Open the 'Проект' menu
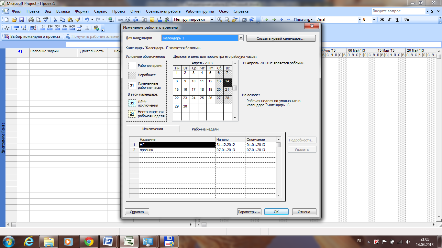This screenshot has height=248, width=442. coord(119,11)
